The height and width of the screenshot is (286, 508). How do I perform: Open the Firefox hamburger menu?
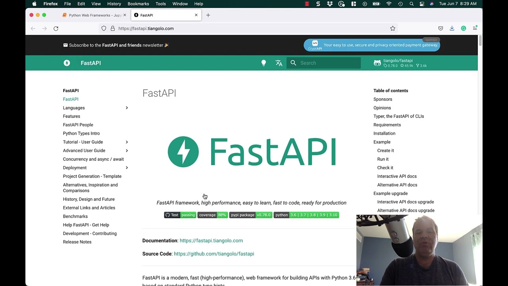pyautogui.click(x=475, y=29)
